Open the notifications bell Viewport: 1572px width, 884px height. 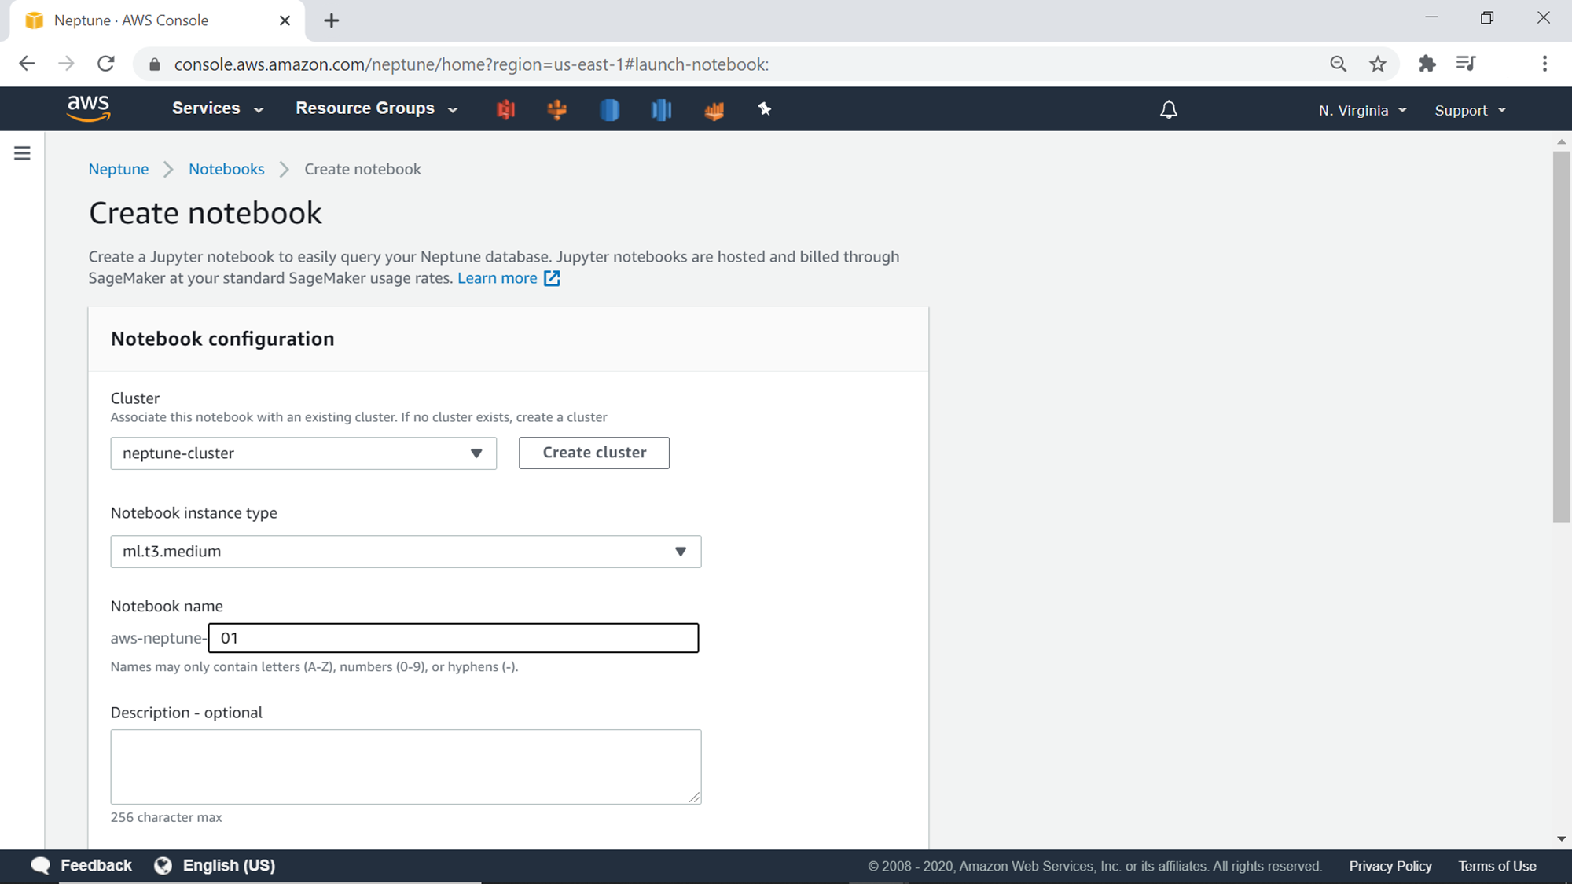(x=1168, y=109)
